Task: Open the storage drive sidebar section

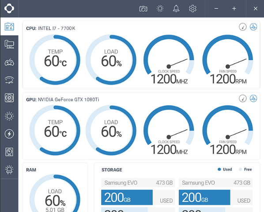Action: tap(9, 152)
